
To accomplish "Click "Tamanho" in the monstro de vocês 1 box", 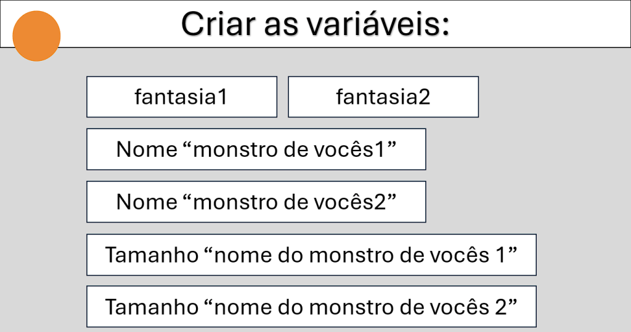I will point(149,255).
